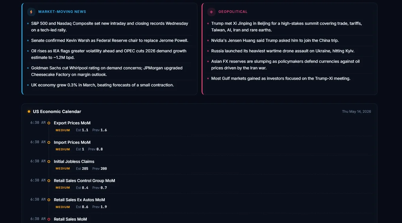Click the Export Prices MoM timeline marker
This screenshot has width=402, height=223.
pyautogui.click(x=49, y=123)
